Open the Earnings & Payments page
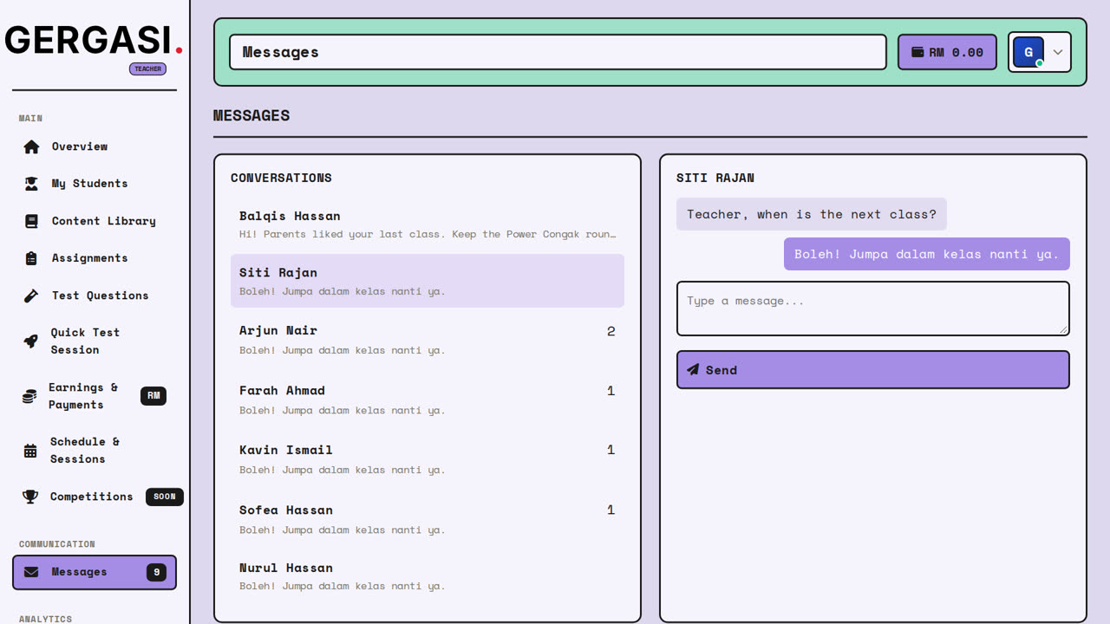Viewport: 1110px width, 624px height. (95, 396)
